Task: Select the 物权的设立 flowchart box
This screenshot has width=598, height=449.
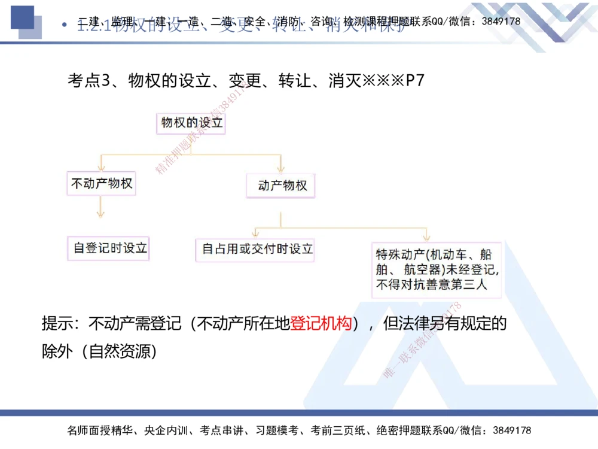Action: (191, 123)
